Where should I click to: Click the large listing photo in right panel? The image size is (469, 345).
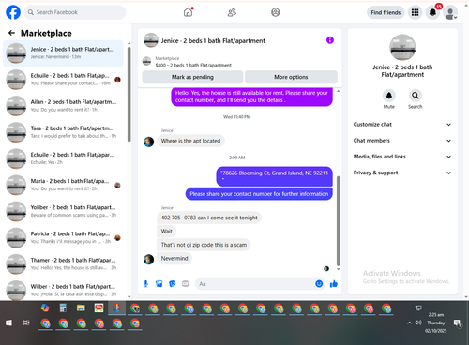point(402,47)
